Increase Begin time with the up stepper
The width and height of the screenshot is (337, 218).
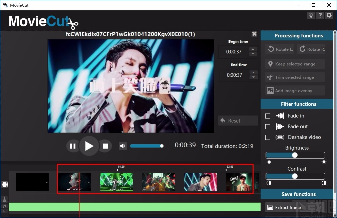[x=254, y=49]
